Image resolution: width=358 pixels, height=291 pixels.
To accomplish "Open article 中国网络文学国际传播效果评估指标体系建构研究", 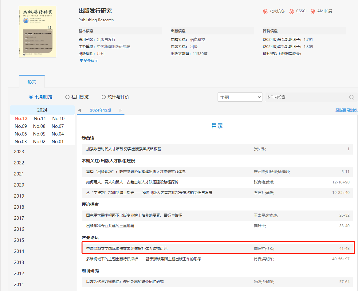I will (127, 249).
